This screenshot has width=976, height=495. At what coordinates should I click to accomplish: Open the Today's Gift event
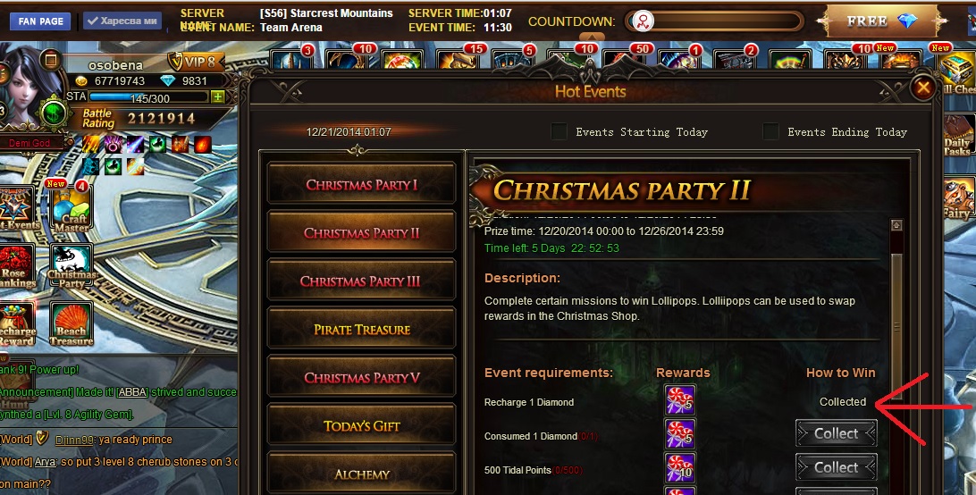tap(361, 426)
